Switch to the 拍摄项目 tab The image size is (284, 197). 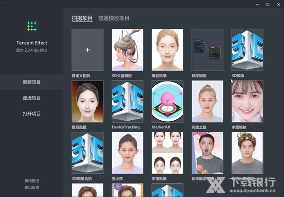pyautogui.click(x=82, y=18)
